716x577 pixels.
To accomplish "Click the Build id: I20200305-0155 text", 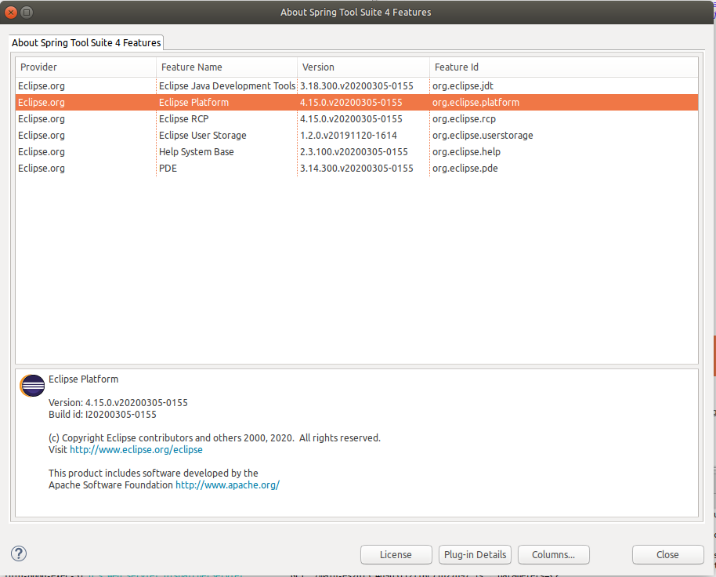I will pyautogui.click(x=103, y=415).
